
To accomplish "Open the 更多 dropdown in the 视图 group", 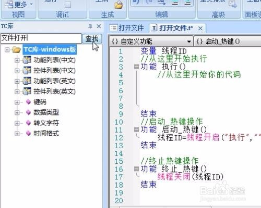I will [19, 5].
